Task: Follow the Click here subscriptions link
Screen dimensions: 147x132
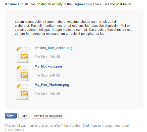Action: (x=90, y=126)
